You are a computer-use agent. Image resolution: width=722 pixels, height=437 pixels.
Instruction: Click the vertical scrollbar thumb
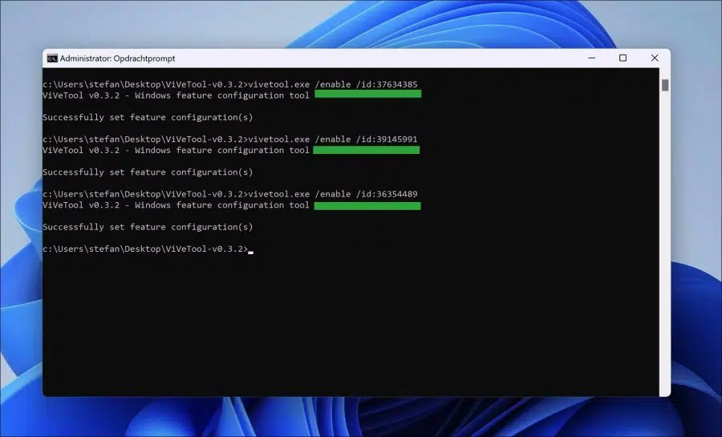click(665, 85)
